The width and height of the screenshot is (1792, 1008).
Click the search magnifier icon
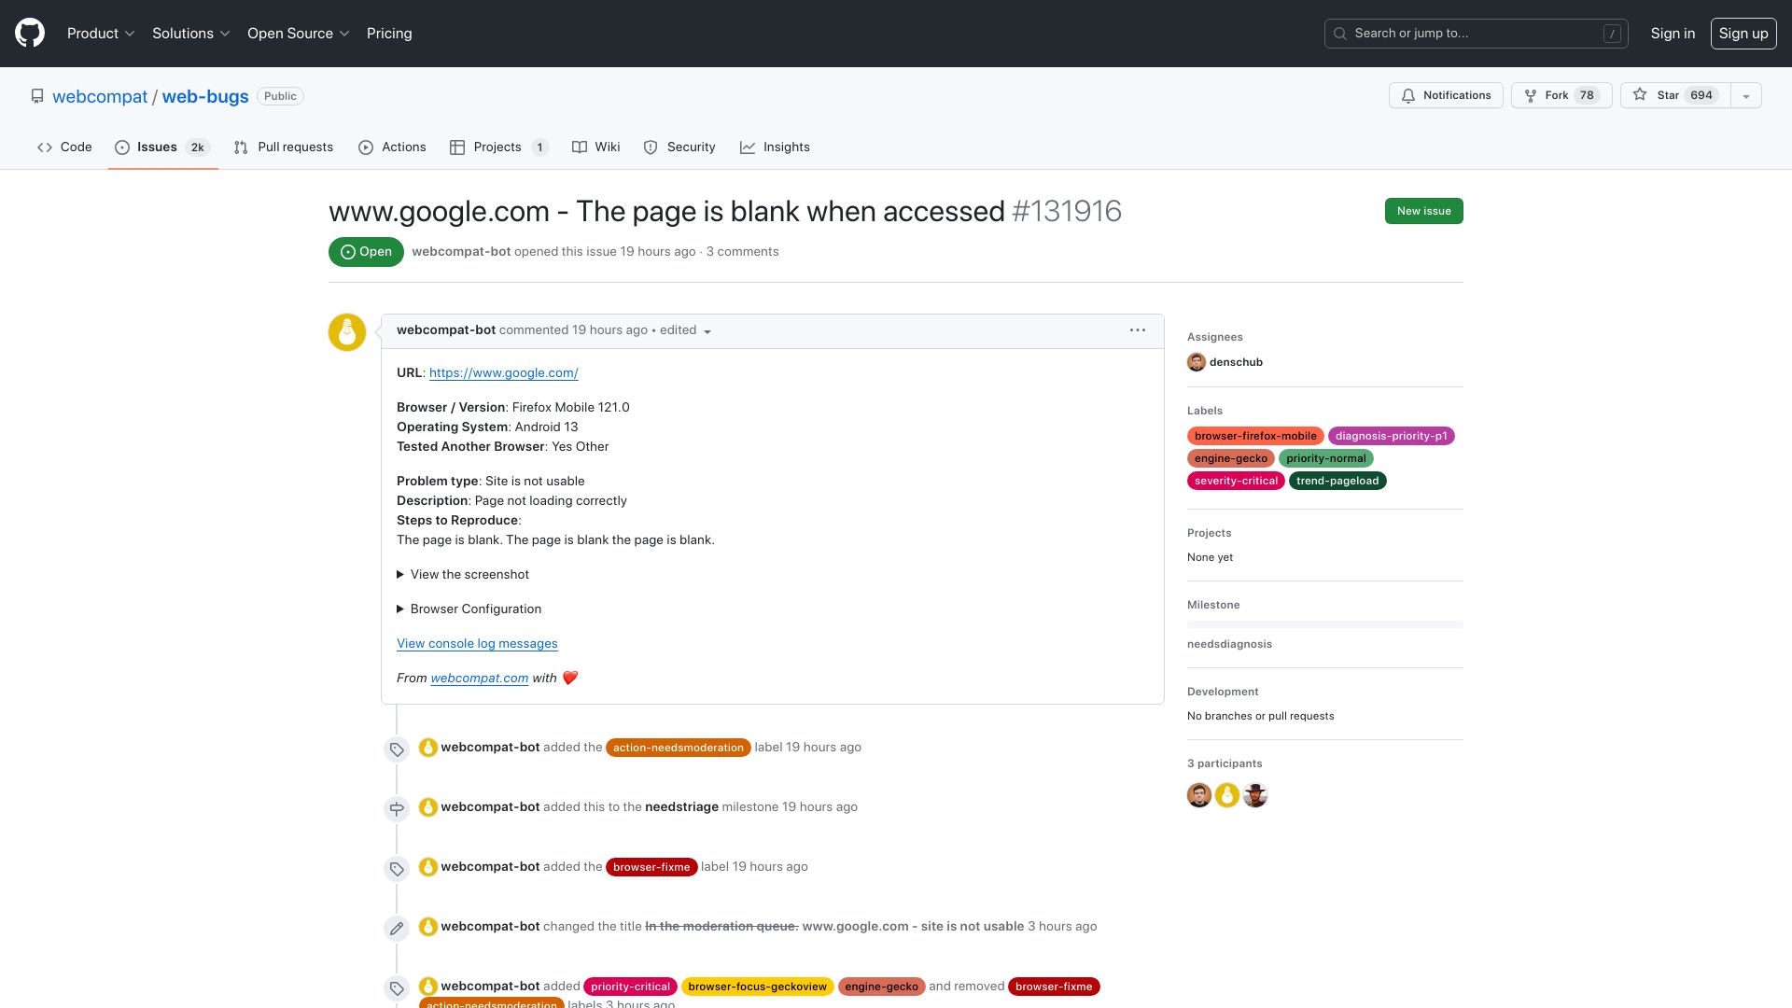pos(1340,34)
